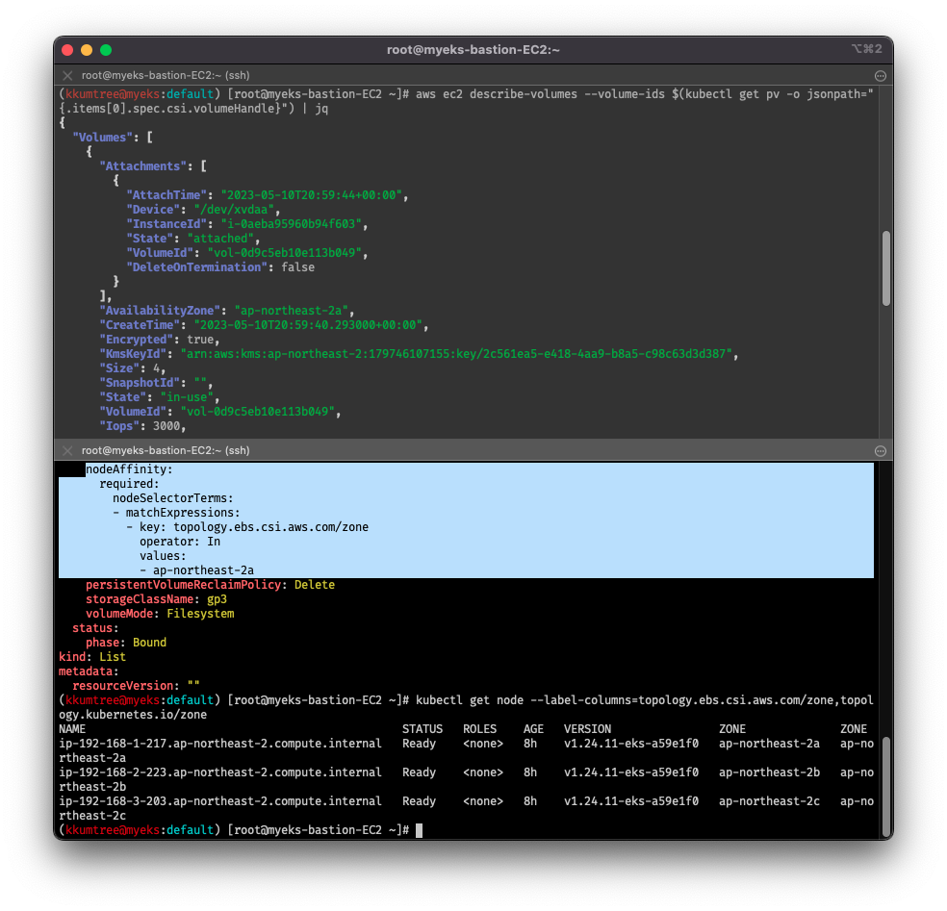This screenshot has width=947, height=911.
Task: Open the top pane options menu icon
Action: [x=881, y=75]
